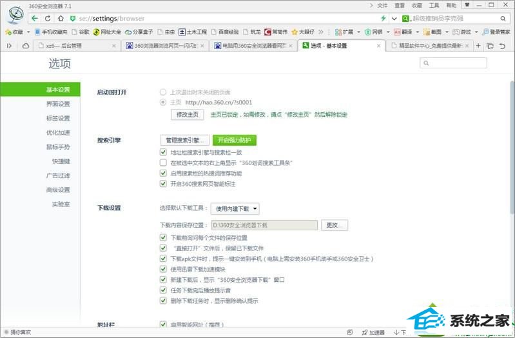Viewport: 515px width, 338px height.
Task: Open the 网银 online banking toolbar icon
Action: pyautogui.click(x=373, y=32)
